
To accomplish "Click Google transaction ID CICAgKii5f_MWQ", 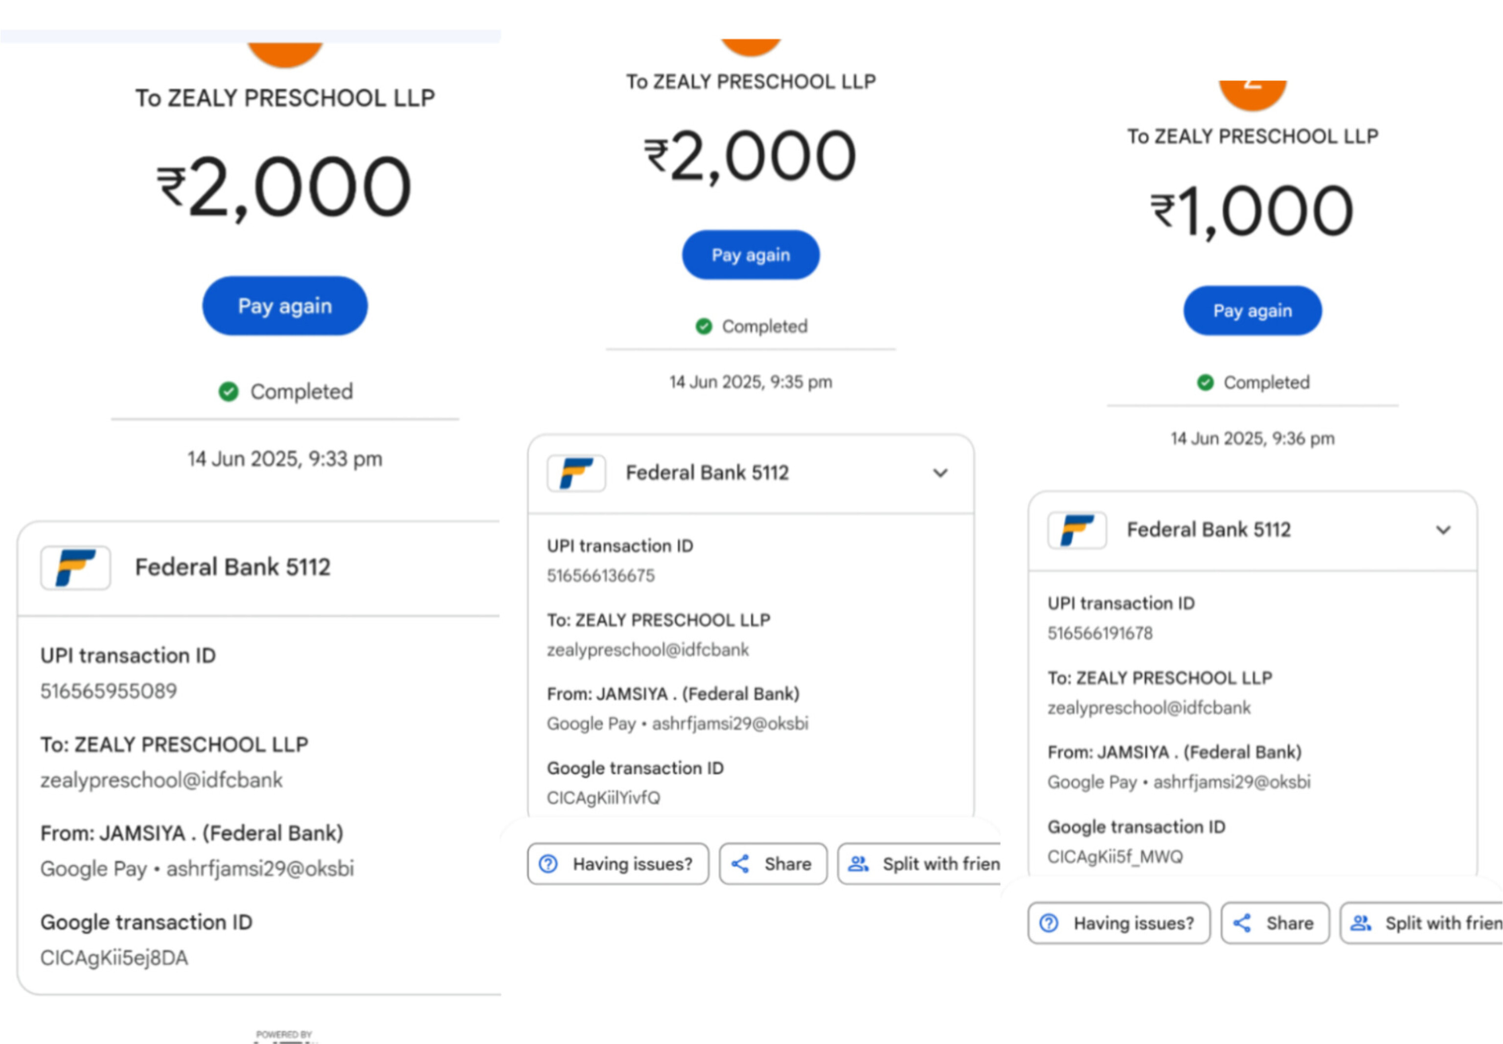I will pyautogui.click(x=1115, y=857).
